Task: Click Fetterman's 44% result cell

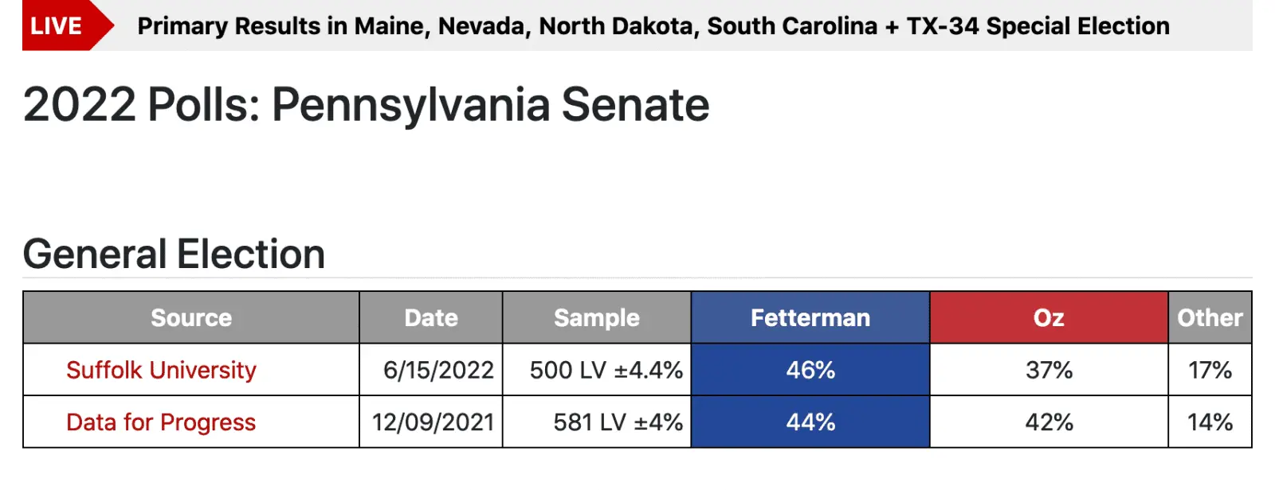Action: (810, 422)
